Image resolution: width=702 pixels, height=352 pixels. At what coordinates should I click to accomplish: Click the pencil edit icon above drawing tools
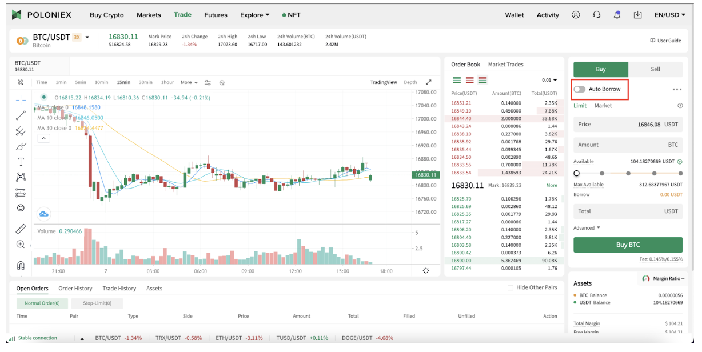21,82
